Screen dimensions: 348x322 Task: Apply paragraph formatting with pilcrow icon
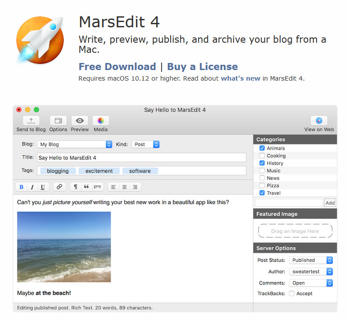point(76,187)
